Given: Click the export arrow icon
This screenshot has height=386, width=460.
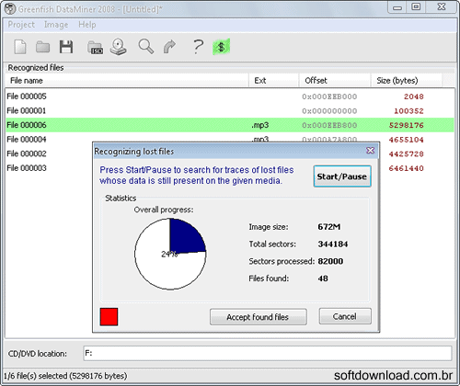Looking at the screenshot, I should (x=169, y=47).
